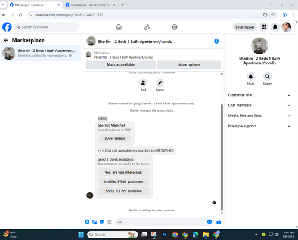The height and width of the screenshot is (240, 298).
Task: Close the Marketplace browser tab
Action: [x=114, y=5]
